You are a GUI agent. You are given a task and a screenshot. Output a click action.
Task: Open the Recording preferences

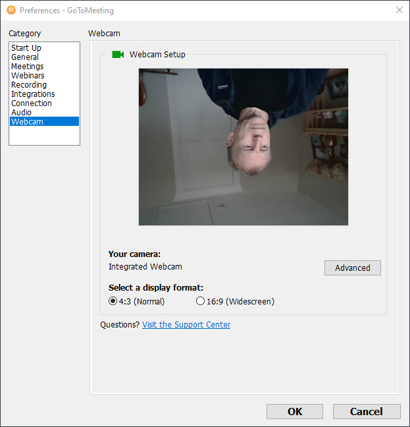coord(29,85)
